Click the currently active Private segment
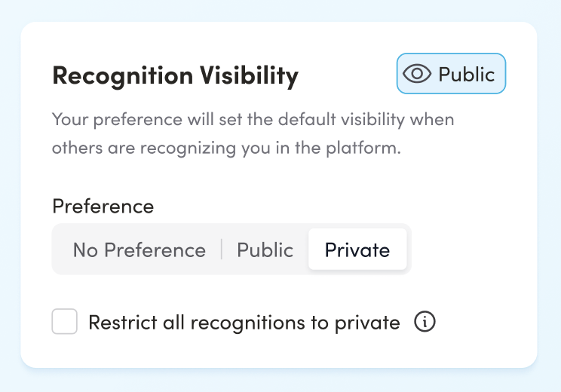 coord(357,250)
